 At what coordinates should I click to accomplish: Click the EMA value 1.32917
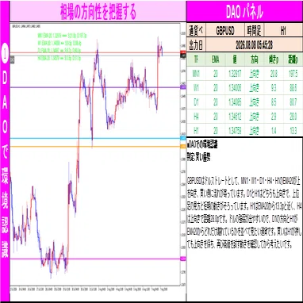coord(235,74)
